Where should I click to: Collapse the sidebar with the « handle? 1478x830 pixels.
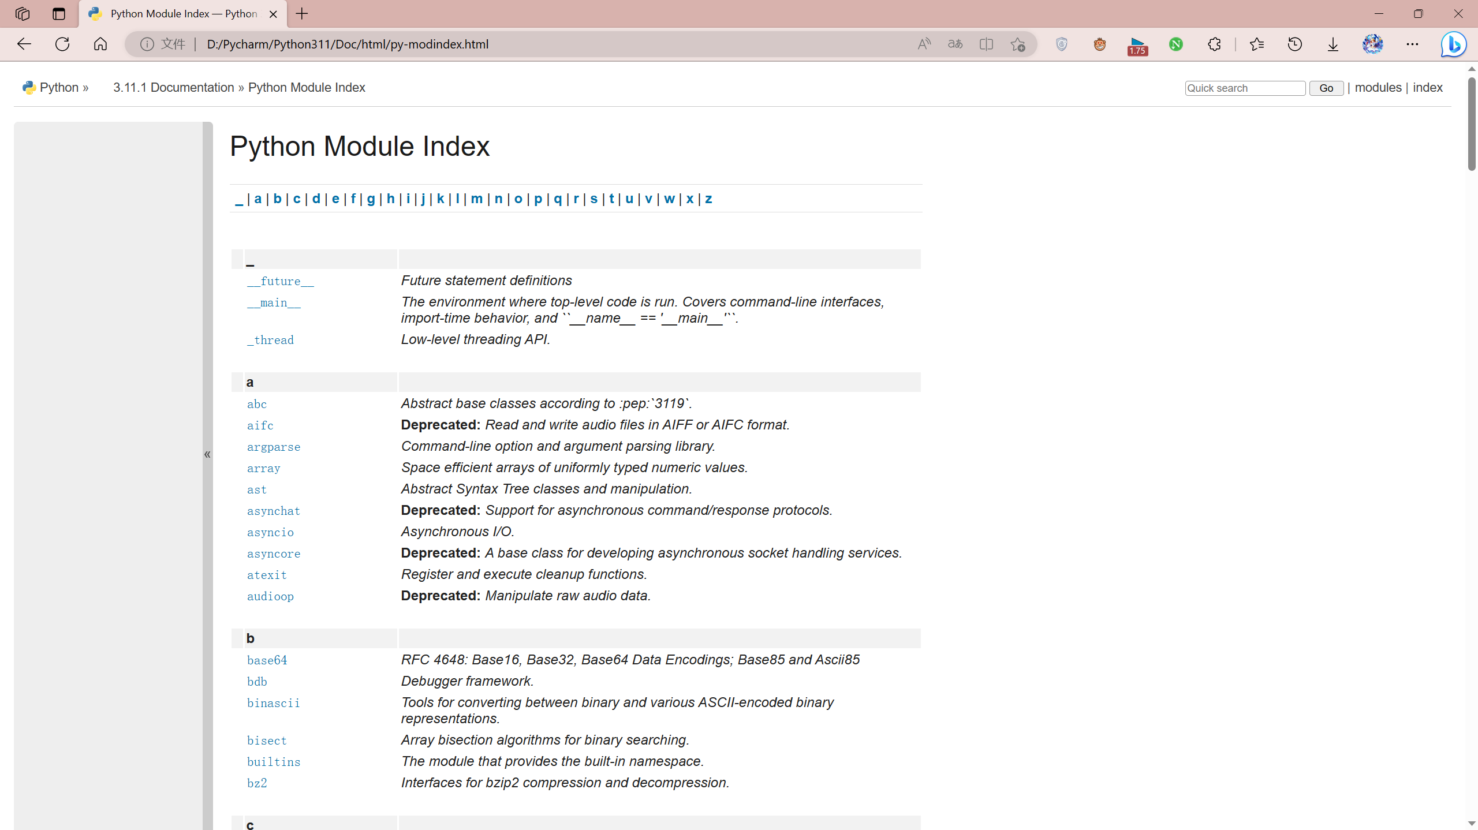tap(207, 454)
